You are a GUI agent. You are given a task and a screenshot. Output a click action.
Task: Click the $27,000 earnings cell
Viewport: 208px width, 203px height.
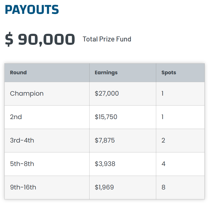(x=107, y=94)
